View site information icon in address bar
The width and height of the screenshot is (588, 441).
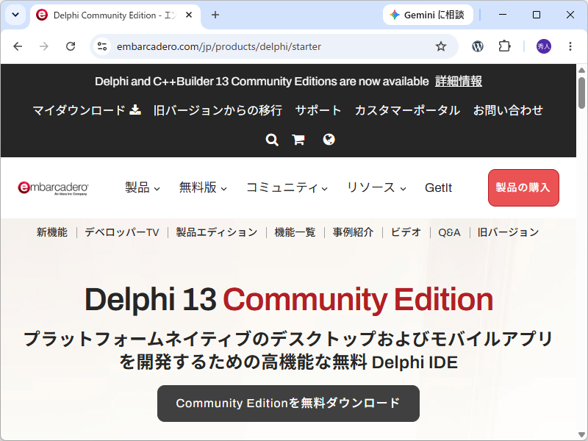point(102,46)
